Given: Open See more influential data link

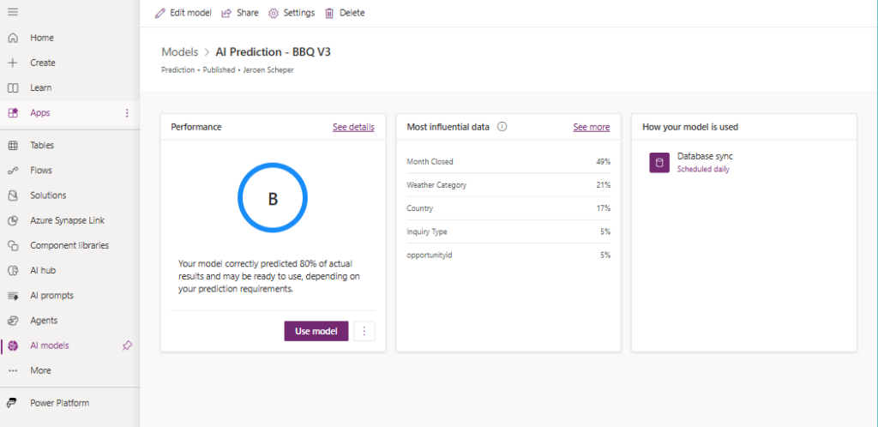Looking at the screenshot, I should coord(592,127).
